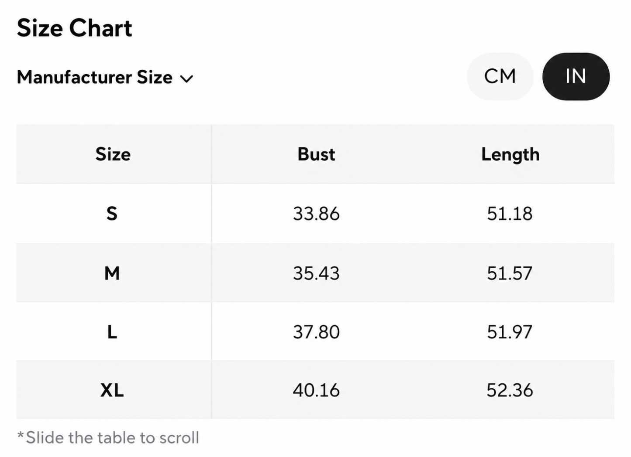Viewport: 631px width, 457px height.
Task: Click bust value 33.86
Action: (x=316, y=214)
